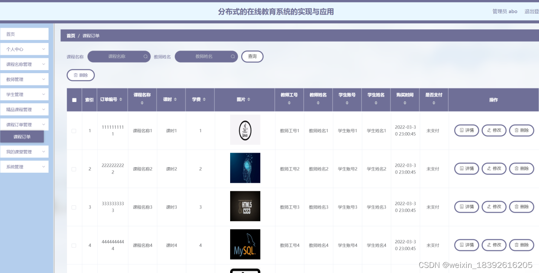Image resolution: width=539 pixels, height=273 pixels.
Task: Go to 首页 via breadcrumb
Action: (71, 36)
